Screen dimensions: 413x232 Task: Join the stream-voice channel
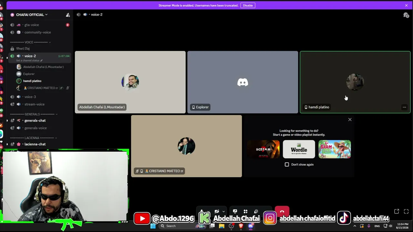(x=40, y=104)
